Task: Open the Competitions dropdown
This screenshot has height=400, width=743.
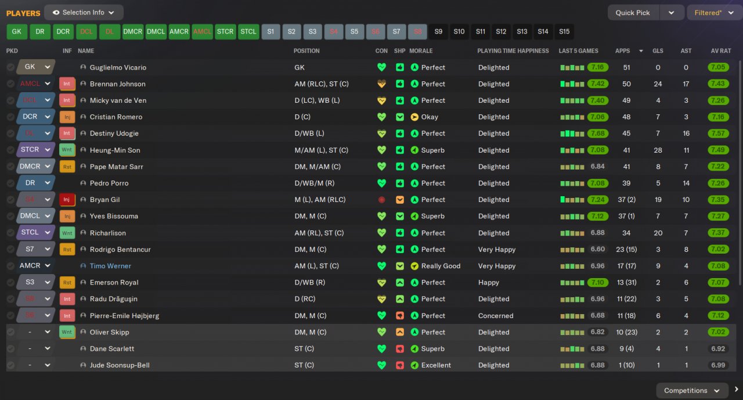Action: 692,391
